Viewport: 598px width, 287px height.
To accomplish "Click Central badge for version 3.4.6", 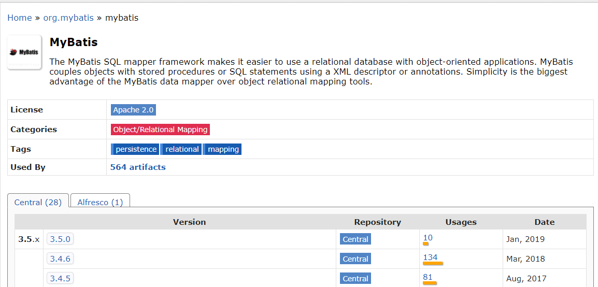I will tap(355, 259).
